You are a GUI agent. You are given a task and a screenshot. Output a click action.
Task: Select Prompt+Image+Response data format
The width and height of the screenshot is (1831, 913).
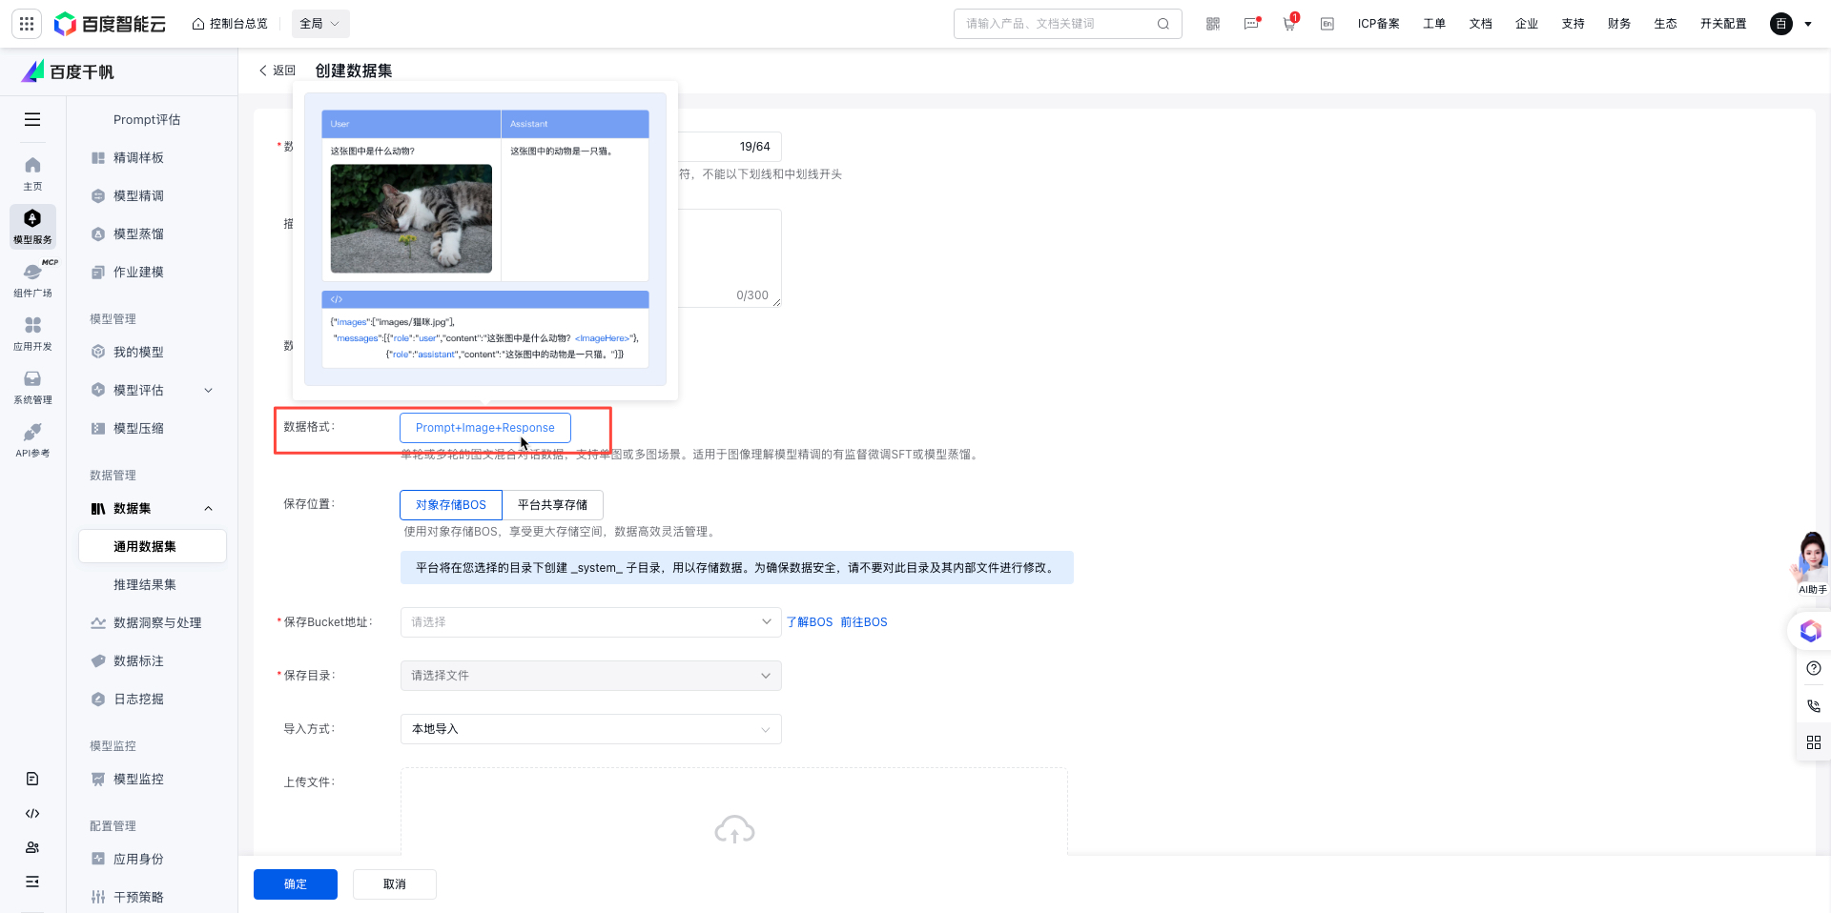[484, 428]
